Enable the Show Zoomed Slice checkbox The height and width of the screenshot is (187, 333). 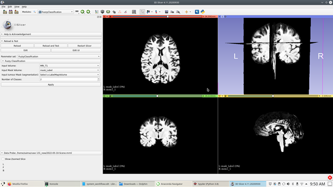3,159
